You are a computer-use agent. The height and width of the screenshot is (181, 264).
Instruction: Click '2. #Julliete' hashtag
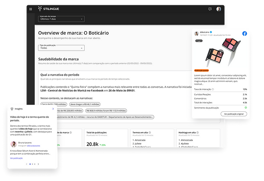[184, 144]
